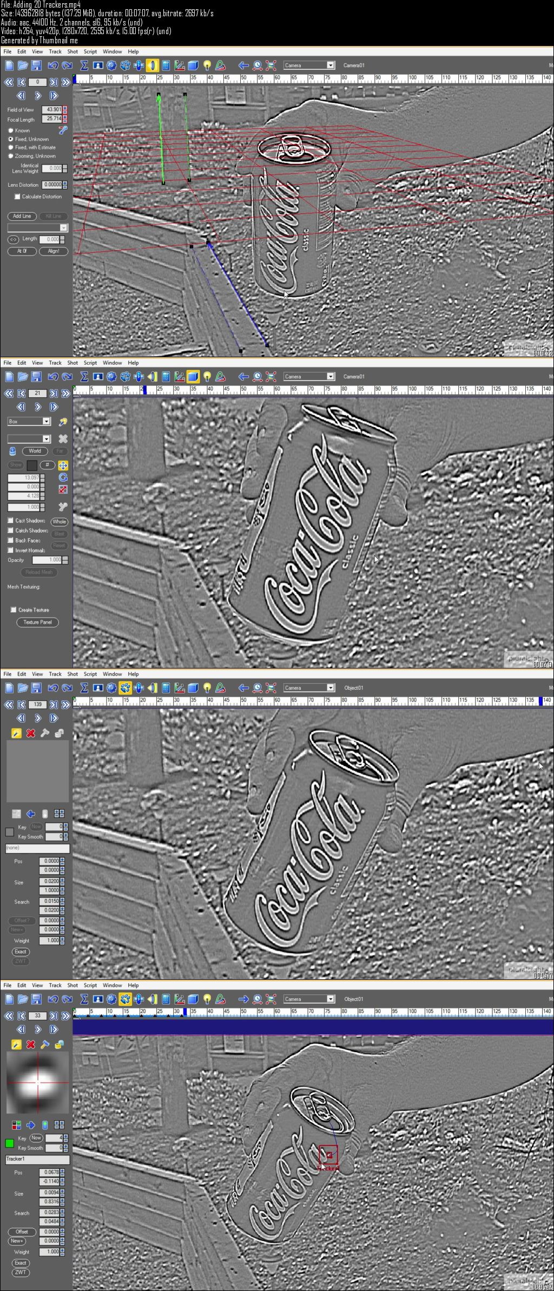
Task: Open Window menu in frame 0 view
Action: tap(112, 52)
